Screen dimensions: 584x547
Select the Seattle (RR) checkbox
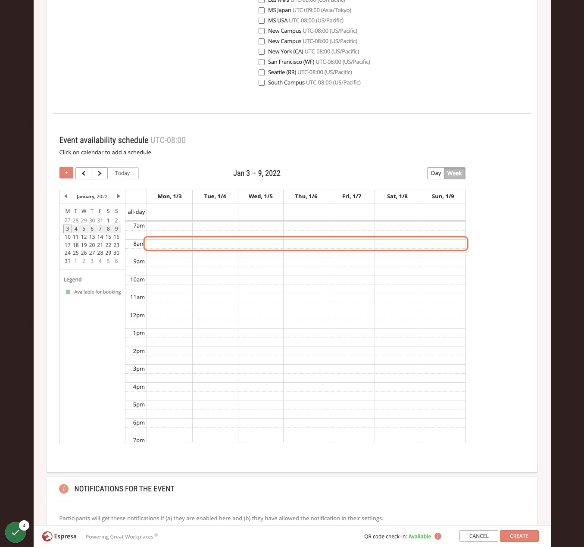pos(262,72)
